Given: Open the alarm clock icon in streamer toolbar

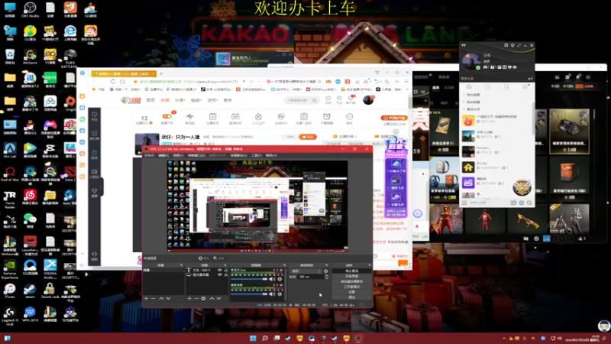Looking at the screenshot, I should 327,118.
